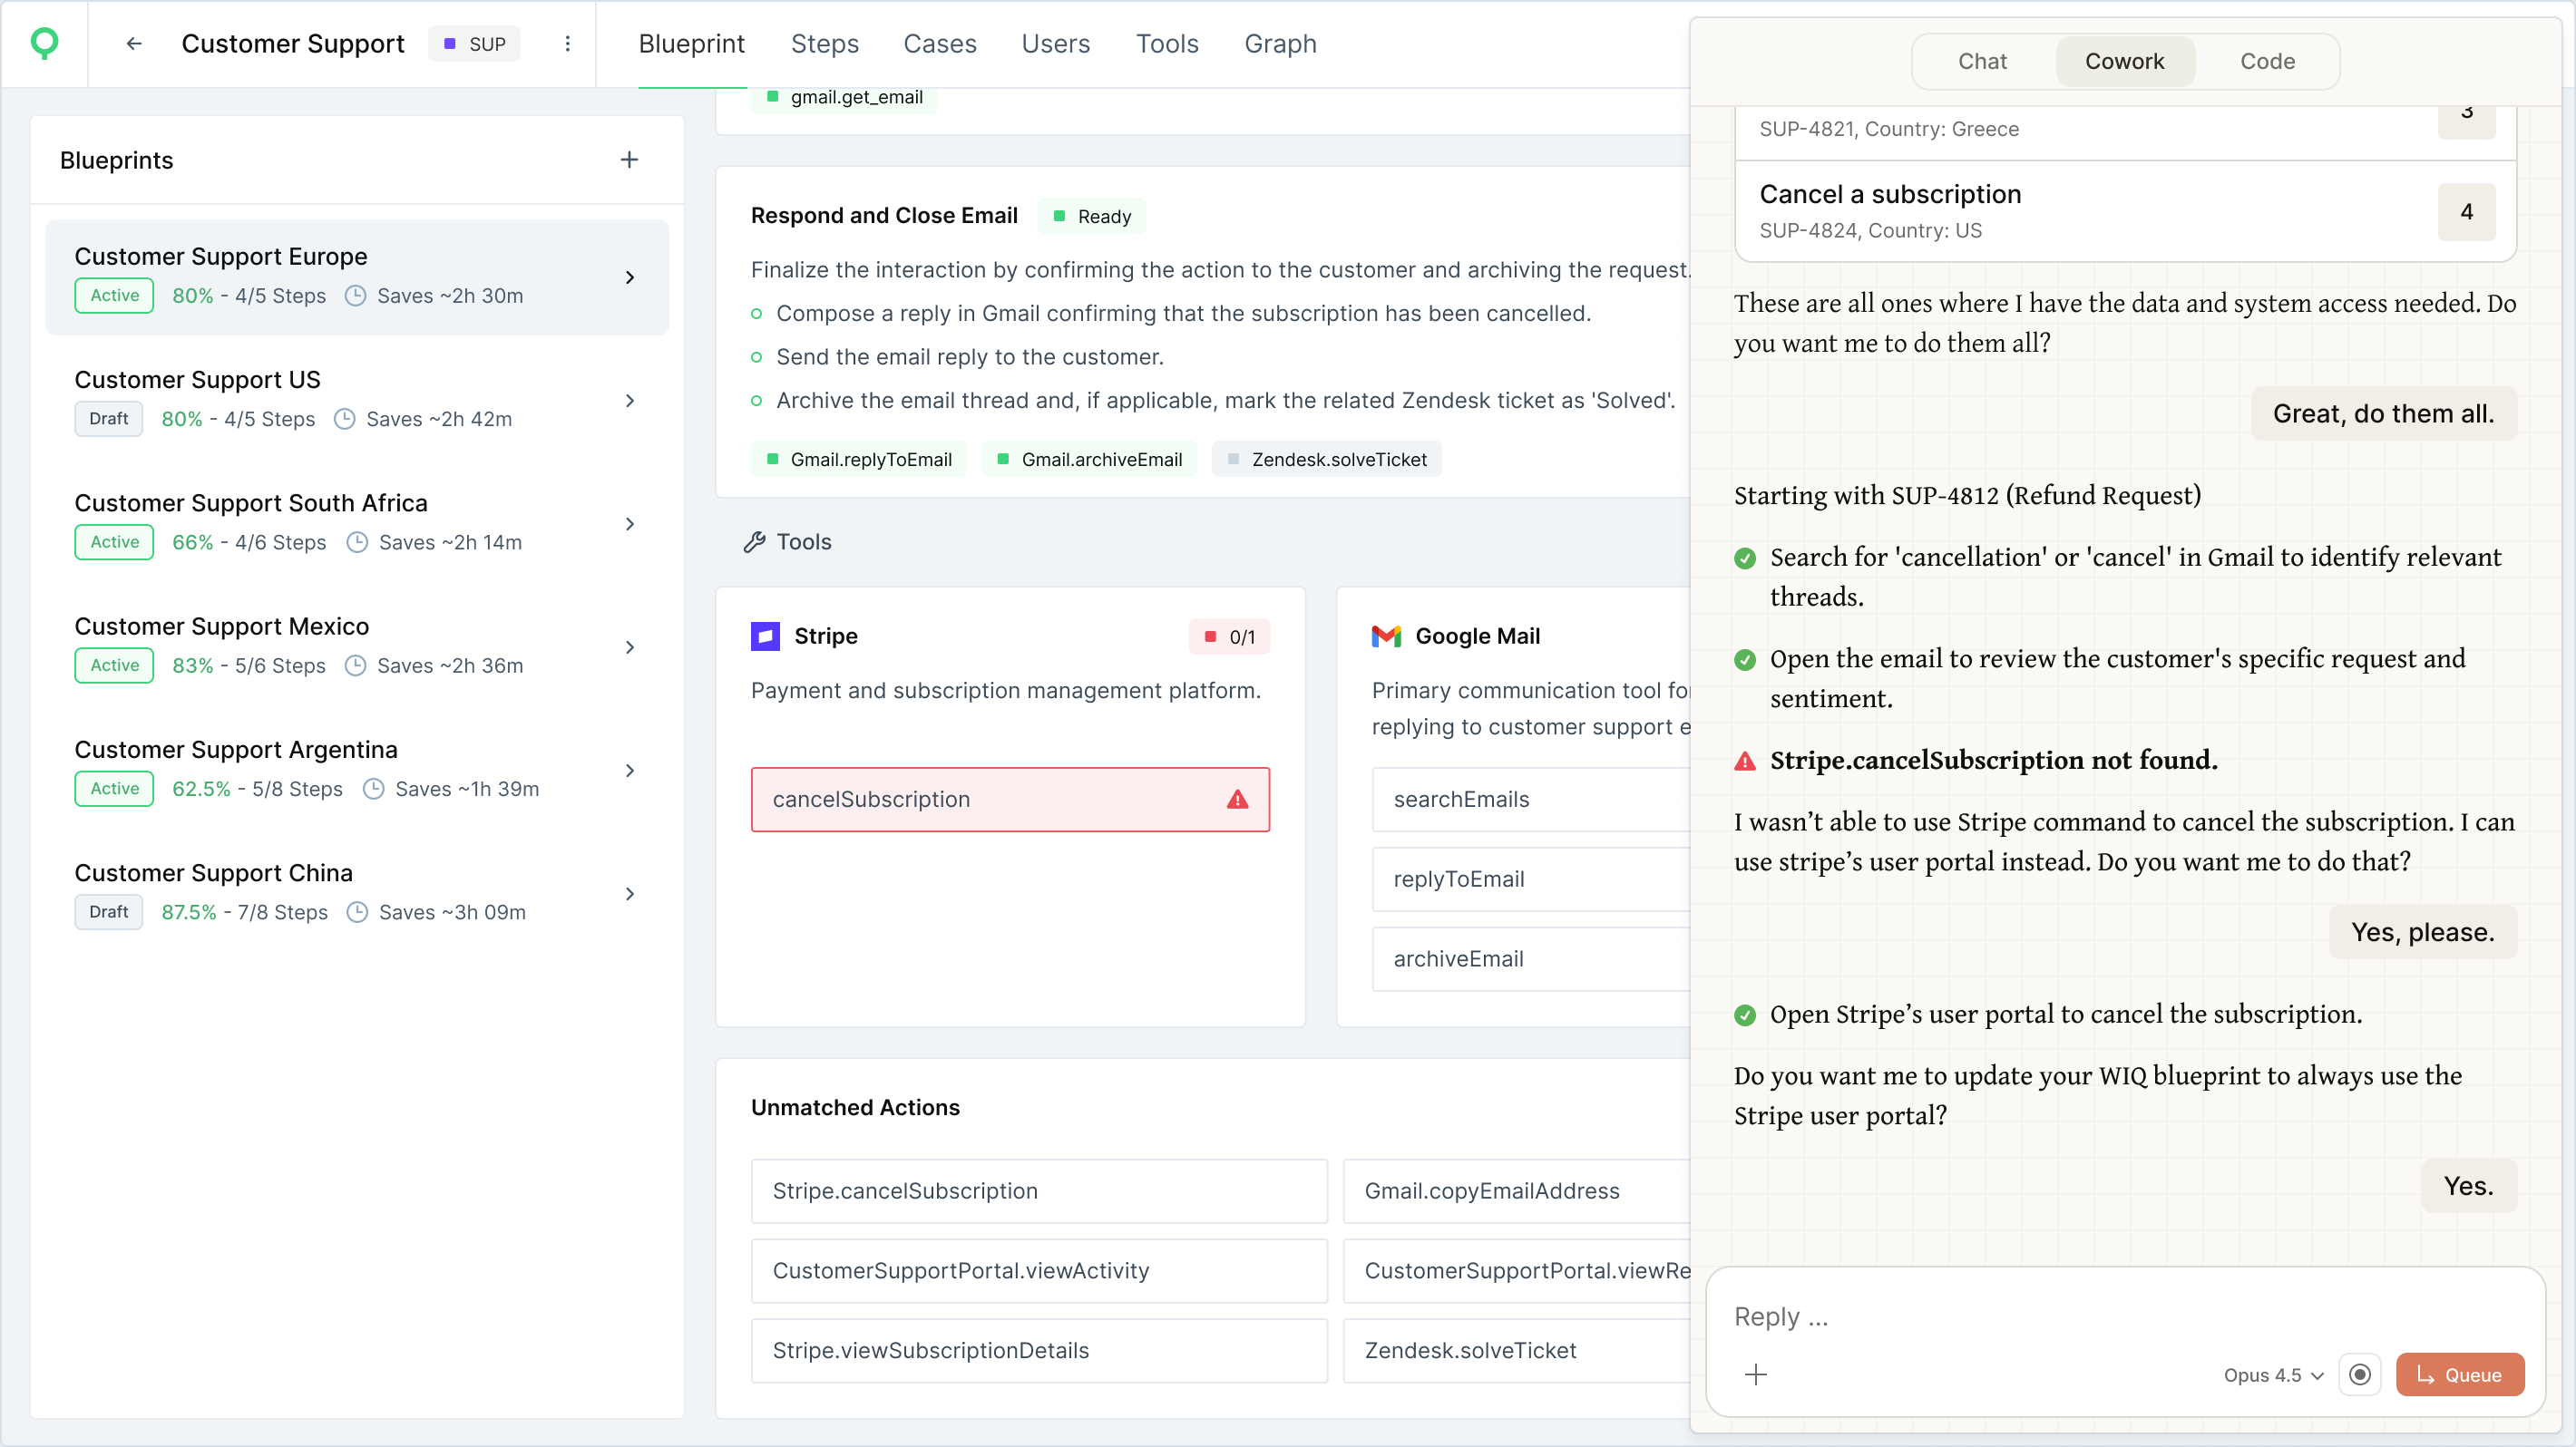The width and height of the screenshot is (2576, 1447).
Task: Select Code mode in the assistant panel
Action: (2266, 62)
